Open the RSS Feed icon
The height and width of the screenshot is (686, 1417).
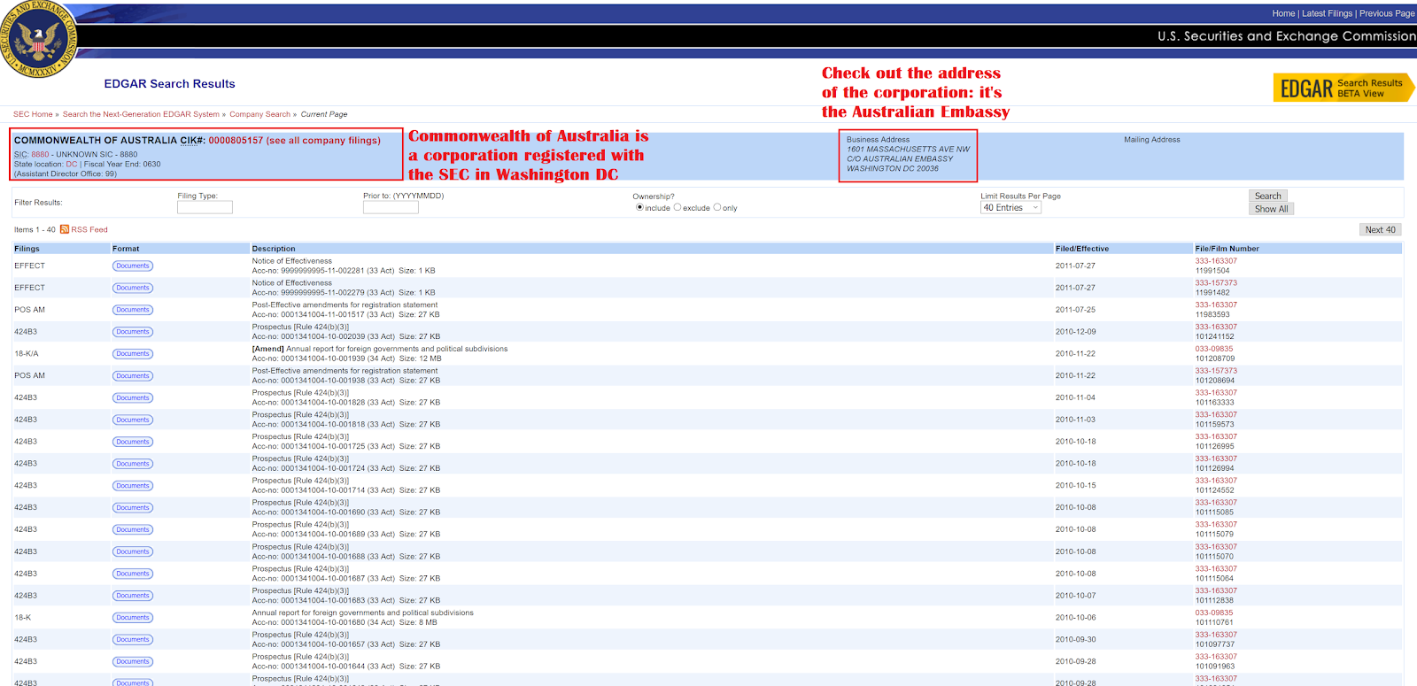65,229
